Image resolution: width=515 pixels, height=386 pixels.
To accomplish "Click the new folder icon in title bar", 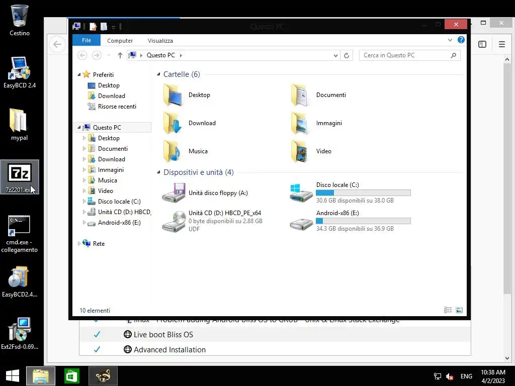I will [104, 27].
